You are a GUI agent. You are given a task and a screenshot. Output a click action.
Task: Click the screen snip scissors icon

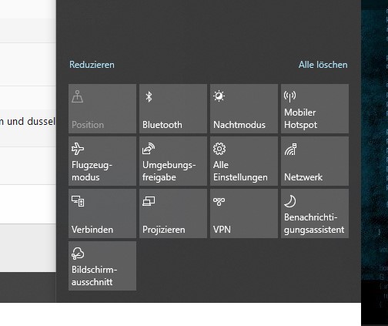[78, 254]
